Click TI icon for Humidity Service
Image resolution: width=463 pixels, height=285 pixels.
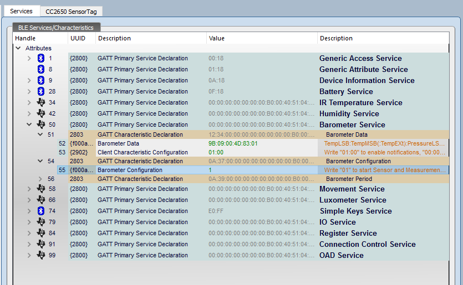pyautogui.click(x=40, y=113)
